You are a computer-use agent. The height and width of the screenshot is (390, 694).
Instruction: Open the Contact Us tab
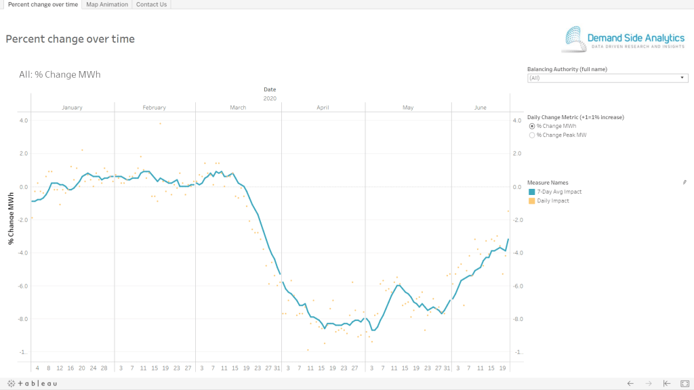tap(151, 5)
